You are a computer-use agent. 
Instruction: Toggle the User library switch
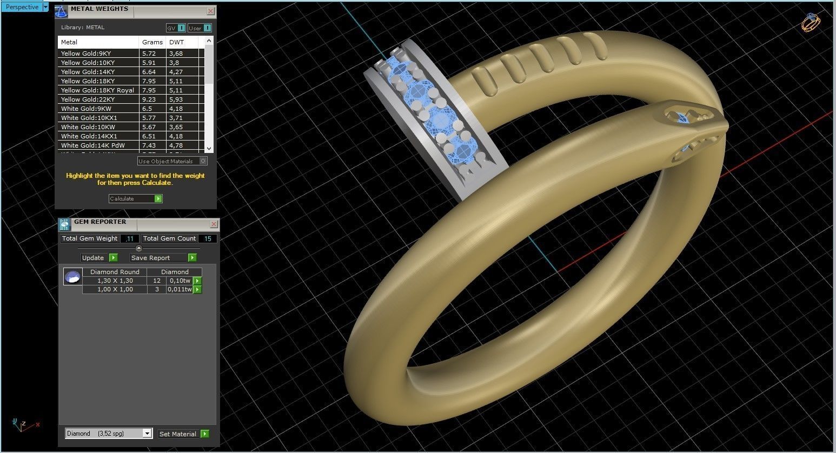200,28
